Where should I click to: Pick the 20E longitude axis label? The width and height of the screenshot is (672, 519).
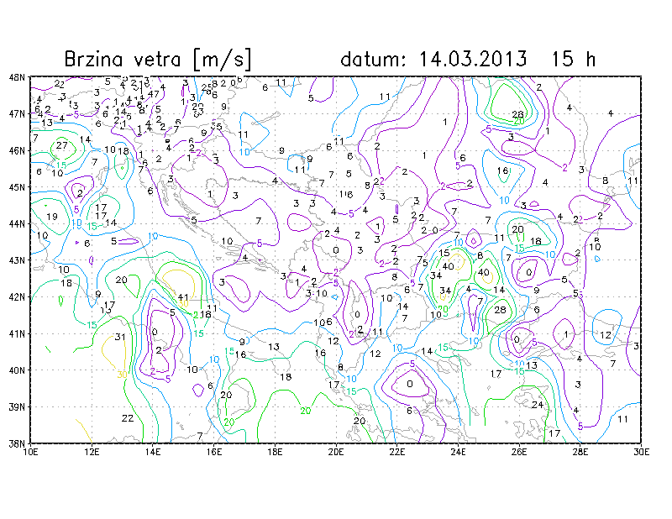pyautogui.click(x=336, y=452)
